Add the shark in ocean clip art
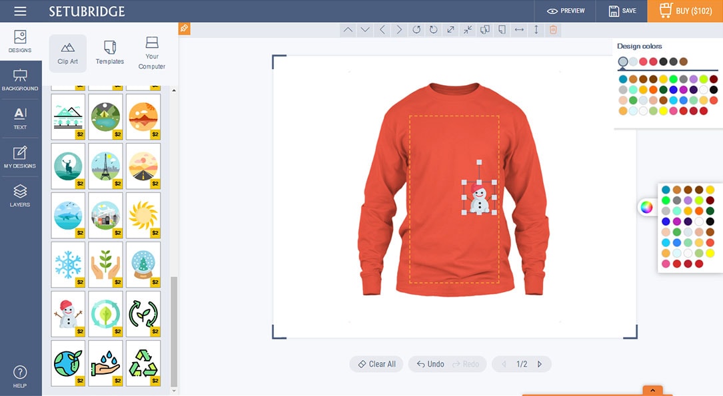 click(68, 216)
